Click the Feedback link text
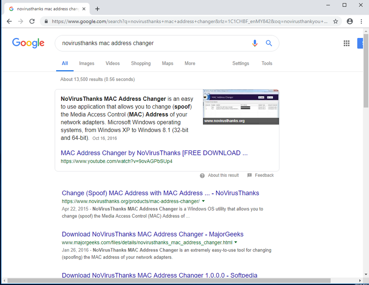The image size is (369, 285). tap(264, 175)
